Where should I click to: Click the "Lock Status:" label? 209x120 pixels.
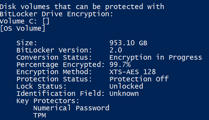tap(41, 86)
